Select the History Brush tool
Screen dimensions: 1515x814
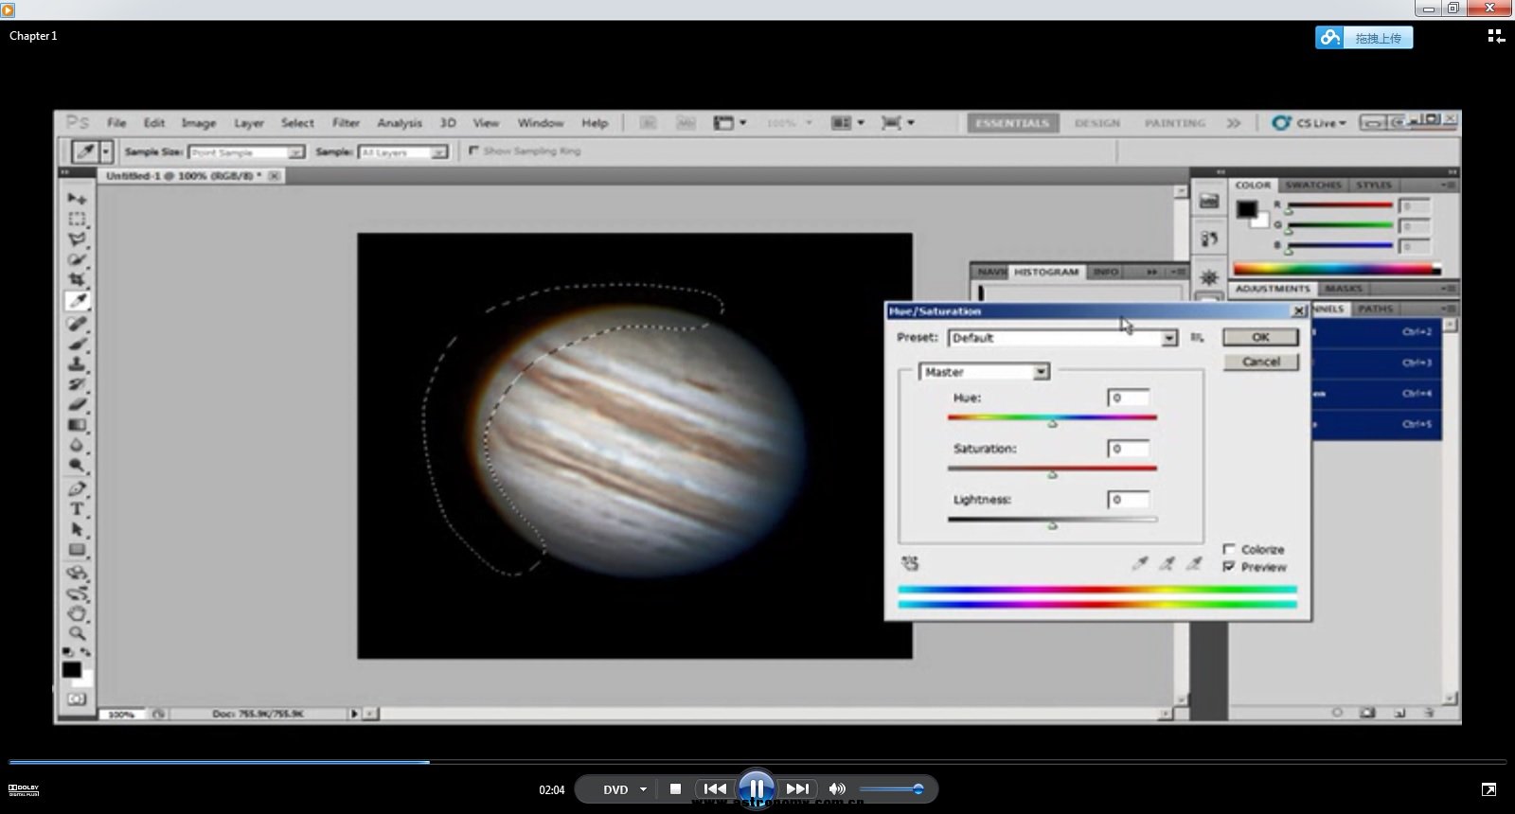point(77,383)
